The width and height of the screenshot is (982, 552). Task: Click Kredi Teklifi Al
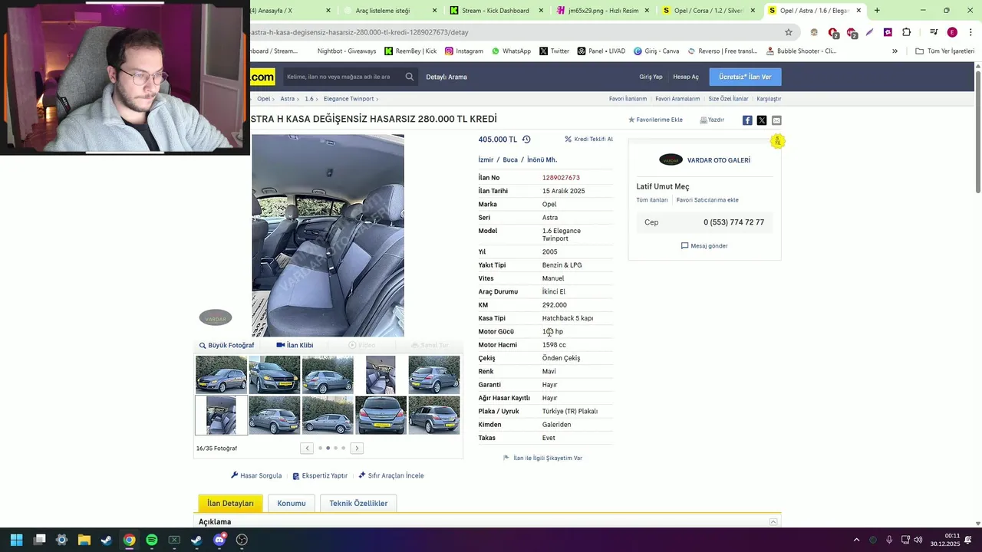click(x=588, y=140)
